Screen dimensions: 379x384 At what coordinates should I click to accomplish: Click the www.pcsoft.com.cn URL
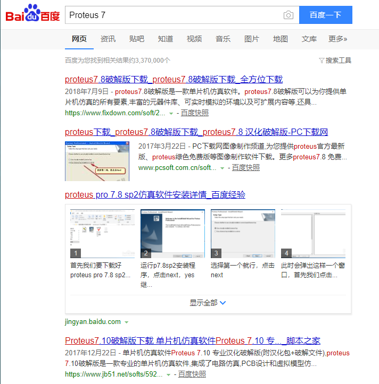(177, 168)
